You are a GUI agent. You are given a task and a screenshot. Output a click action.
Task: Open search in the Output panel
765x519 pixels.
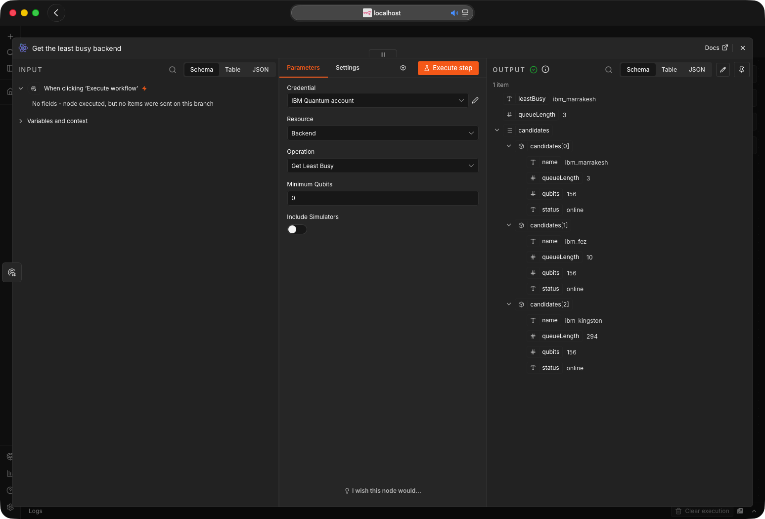(x=609, y=70)
